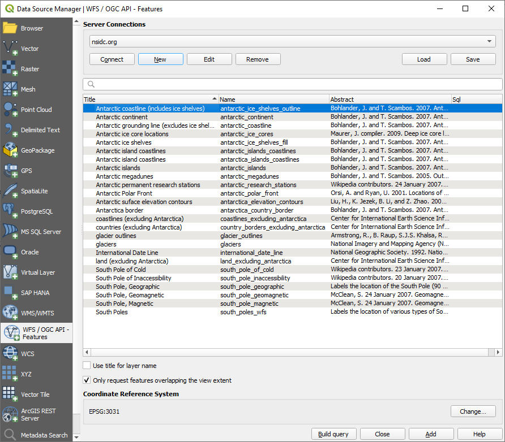Screen dimensions: 505x442
Task: Click the SpatiaLite feather icon
Action: tap(10, 191)
